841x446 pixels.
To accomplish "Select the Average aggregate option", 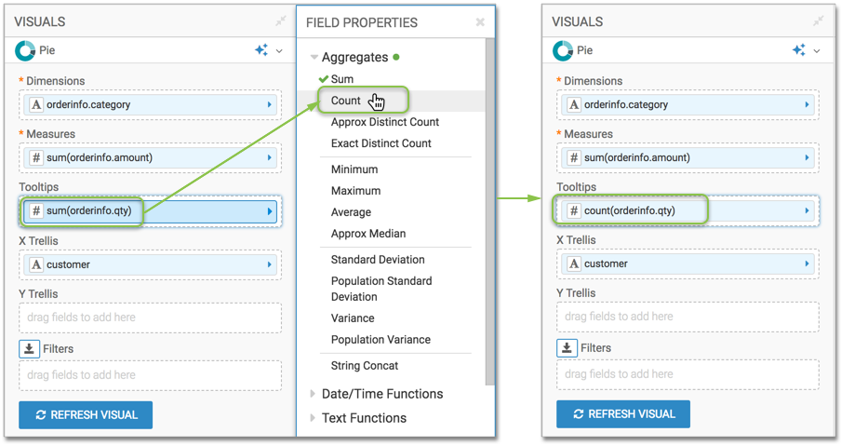I will click(x=351, y=212).
